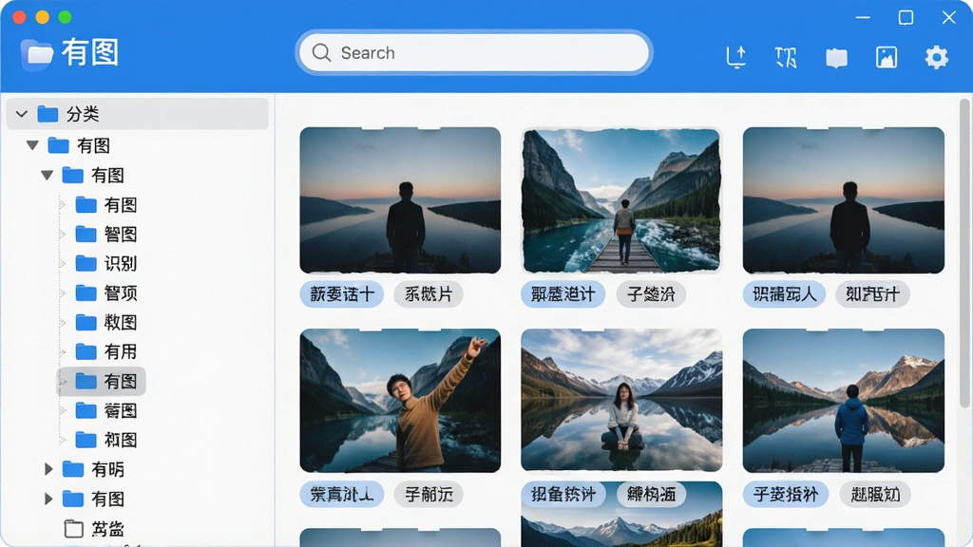The width and height of the screenshot is (973, 547).
Task: Click the 有图 app logo folder icon
Action: tap(37, 54)
